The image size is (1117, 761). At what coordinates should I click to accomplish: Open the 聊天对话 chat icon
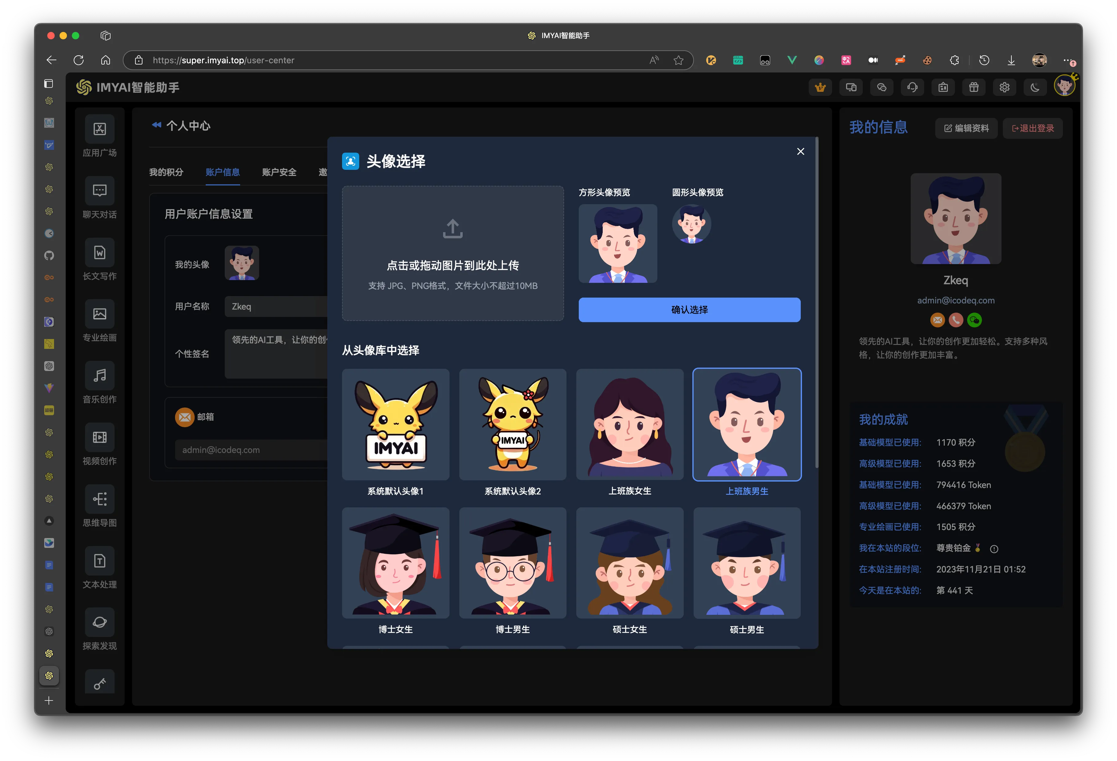(x=99, y=190)
